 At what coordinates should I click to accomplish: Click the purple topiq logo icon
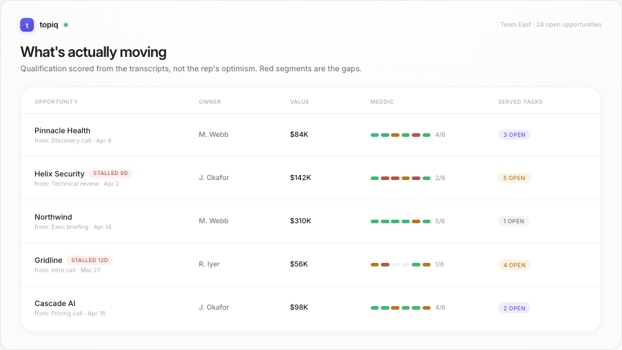(27, 24)
